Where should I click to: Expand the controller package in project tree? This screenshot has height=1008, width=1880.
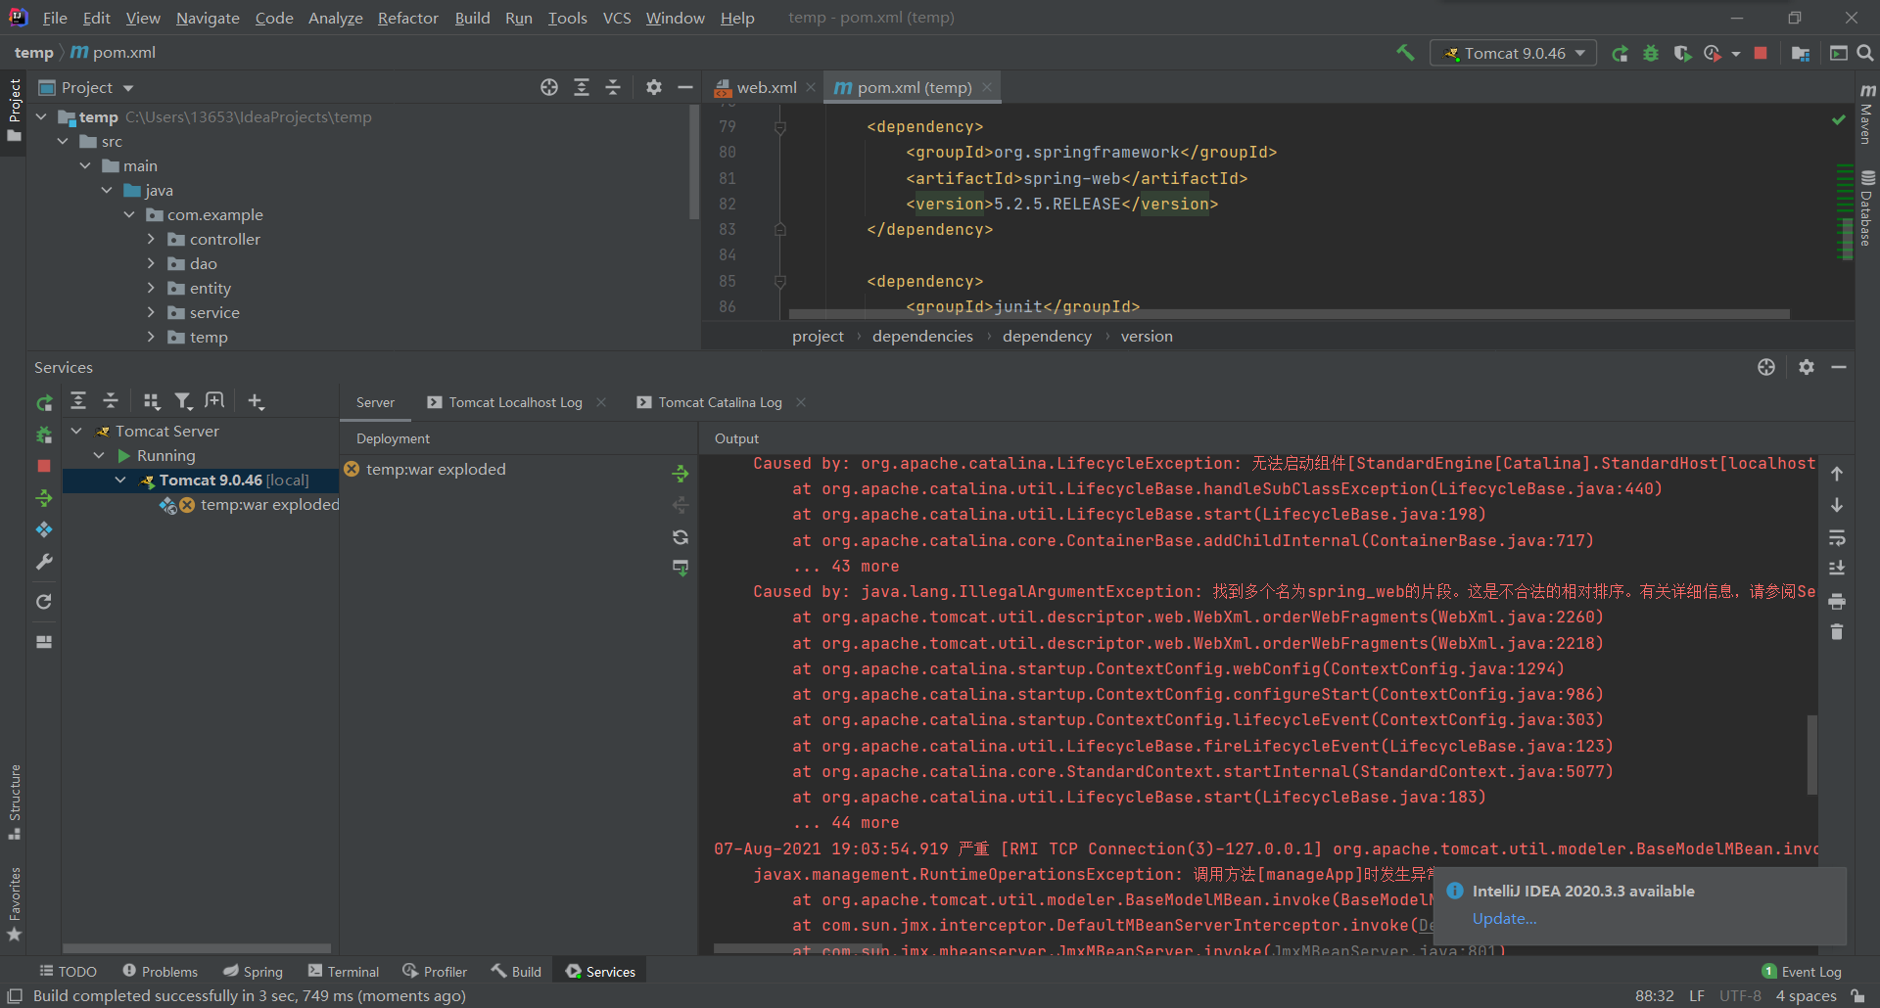point(151,239)
